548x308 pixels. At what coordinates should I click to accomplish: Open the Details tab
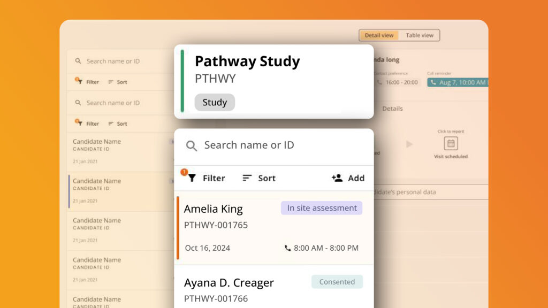tap(392, 109)
